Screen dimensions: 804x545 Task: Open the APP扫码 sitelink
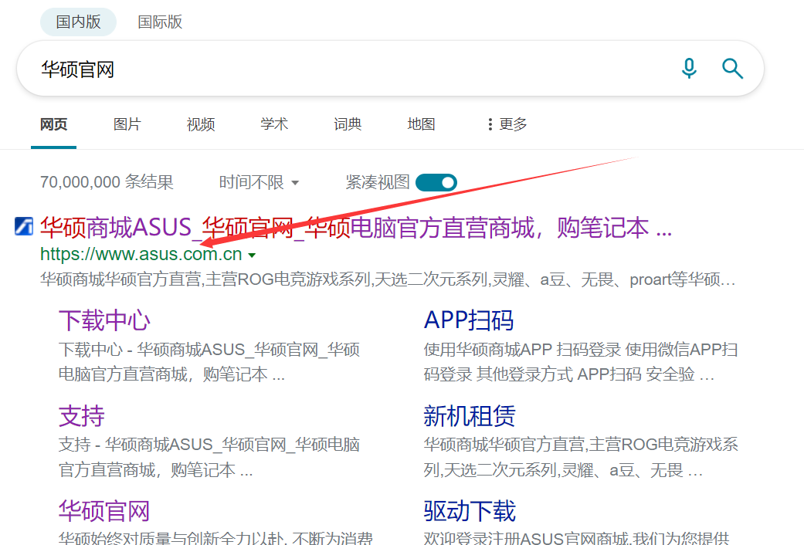click(x=469, y=320)
